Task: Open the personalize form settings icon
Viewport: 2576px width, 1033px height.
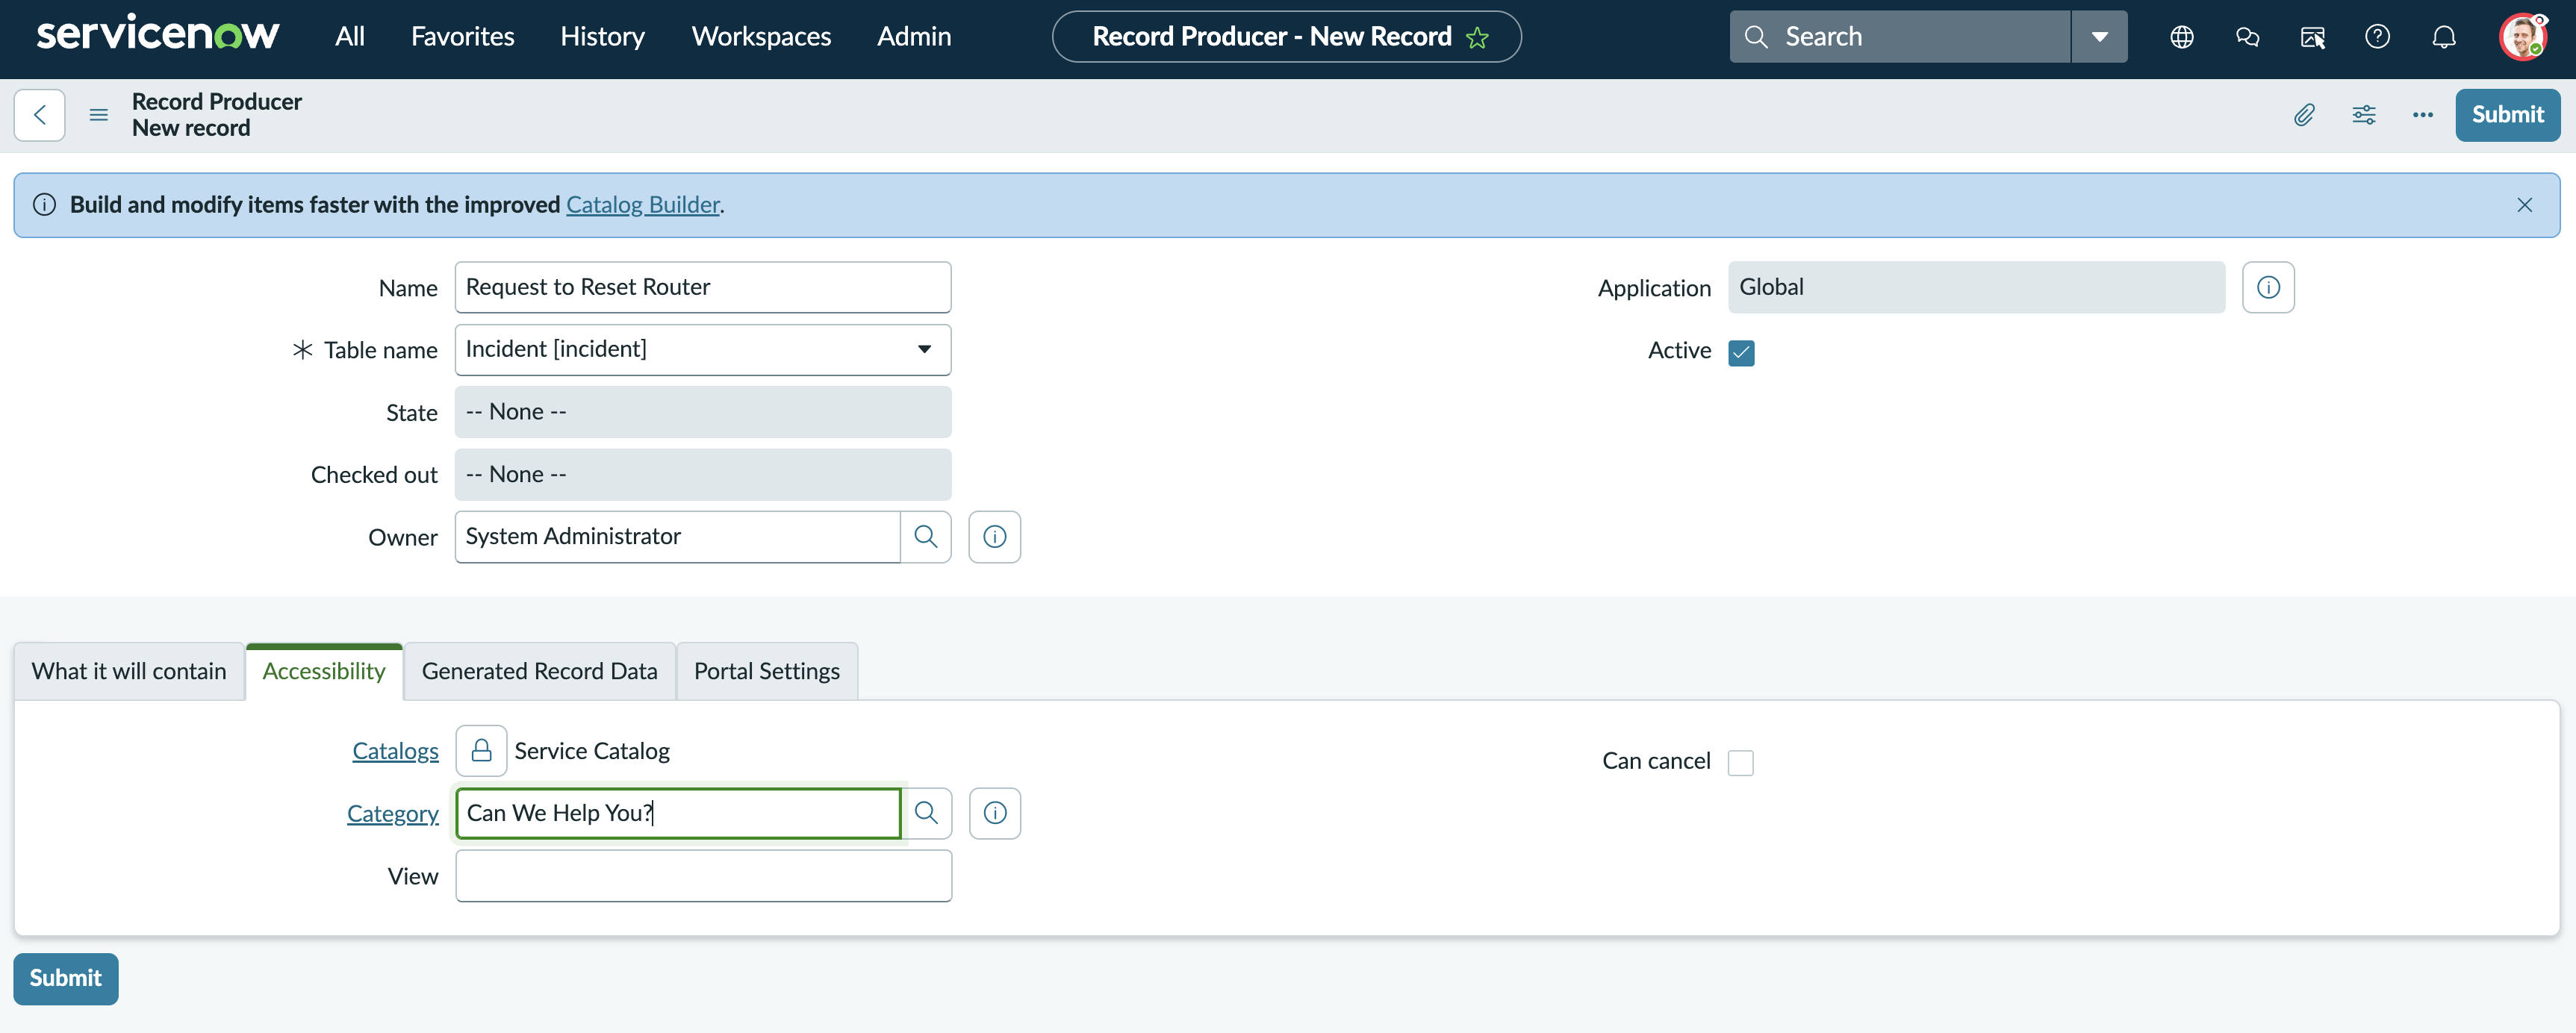Action: coord(2363,115)
